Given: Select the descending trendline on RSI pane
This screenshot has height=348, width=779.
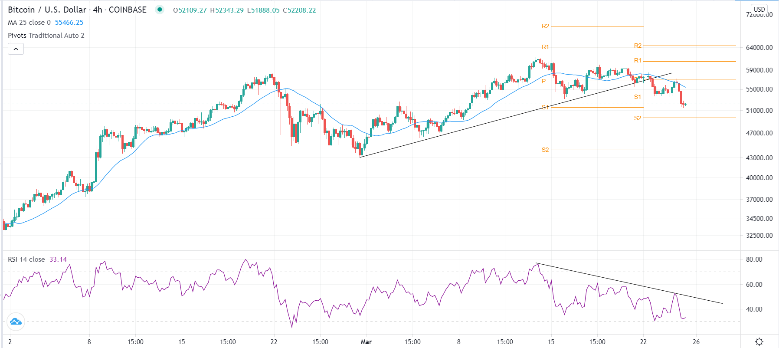Looking at the screenshot, I should (x=629, y=283).
